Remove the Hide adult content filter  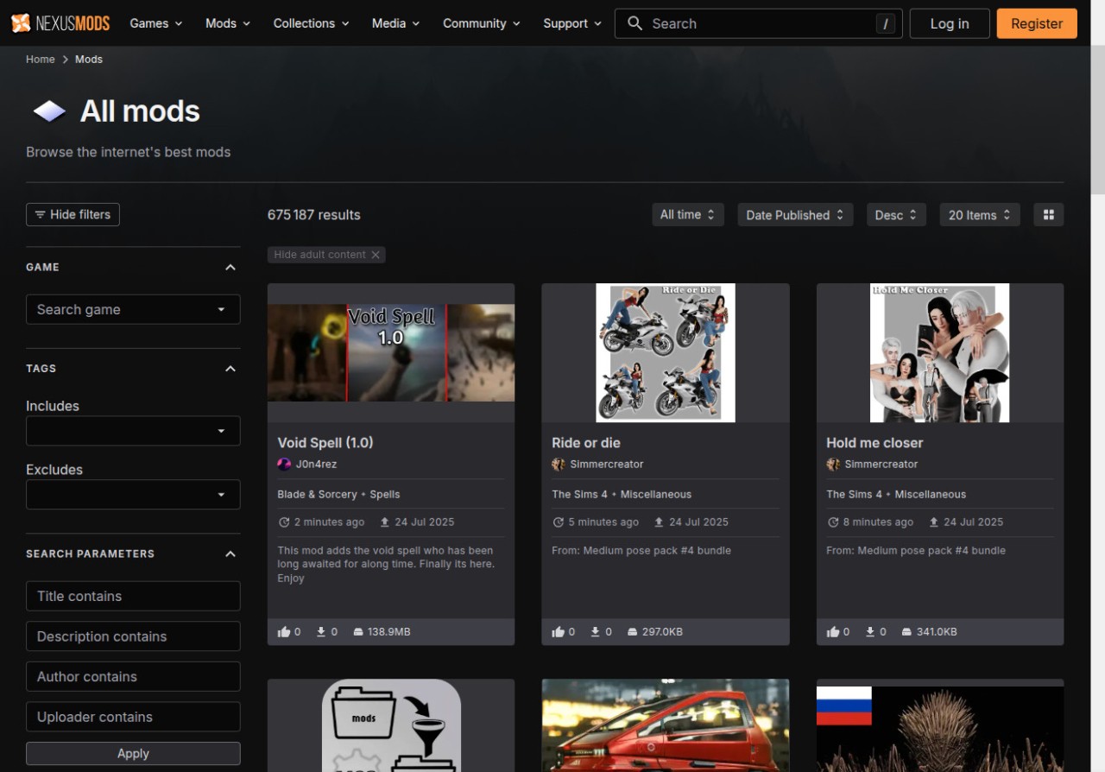tap(376, 255)
